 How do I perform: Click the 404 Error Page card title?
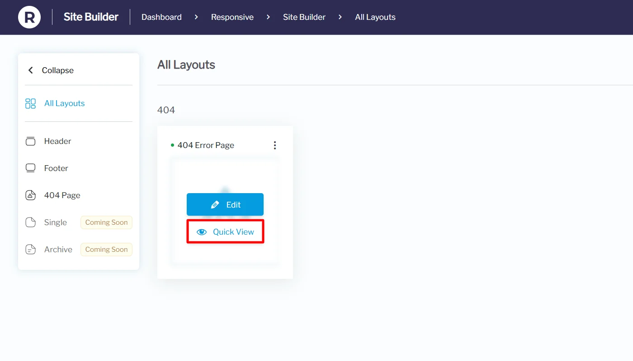coord(206,145)
